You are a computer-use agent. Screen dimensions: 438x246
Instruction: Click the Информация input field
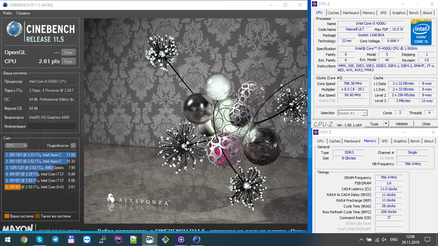coord(52,126)
